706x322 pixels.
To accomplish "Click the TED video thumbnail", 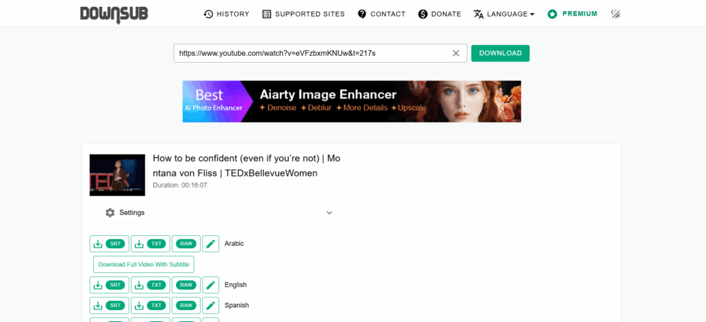I will (x=117, y=175).
